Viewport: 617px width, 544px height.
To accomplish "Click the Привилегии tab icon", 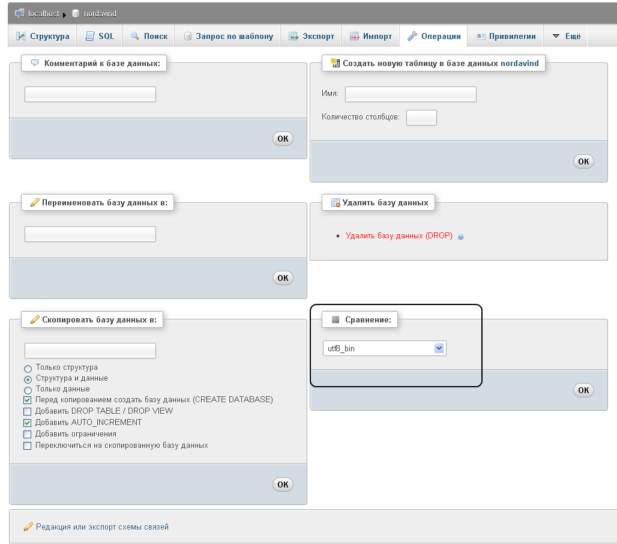I will tap(480, 36).
